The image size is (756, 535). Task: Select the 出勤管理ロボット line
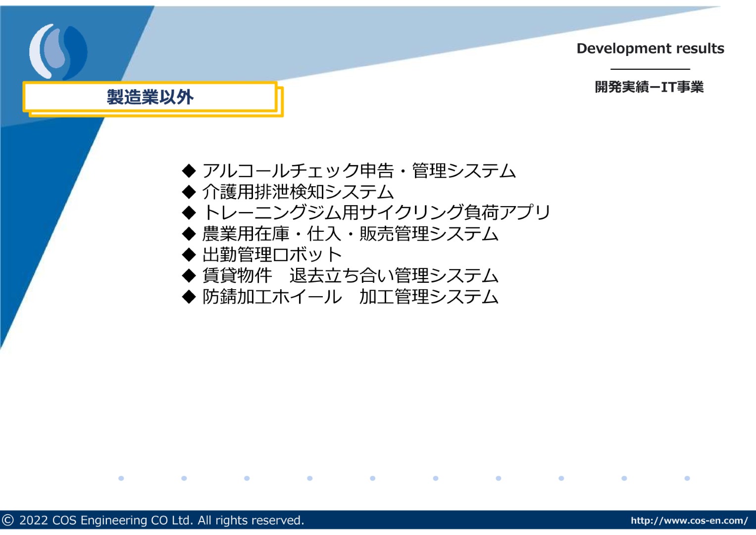coord(262,255)
